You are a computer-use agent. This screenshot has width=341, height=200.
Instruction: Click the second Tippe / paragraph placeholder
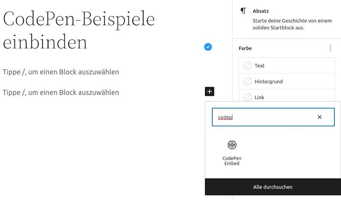pyautogui.click(x=61, y=92)
